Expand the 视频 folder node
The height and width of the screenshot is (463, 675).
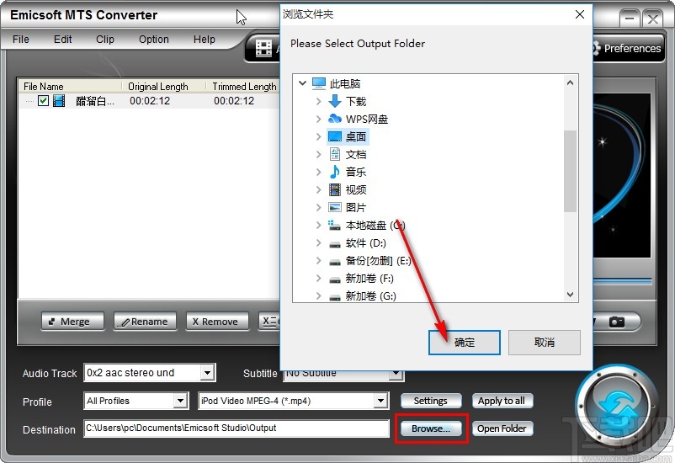(318, 189)
